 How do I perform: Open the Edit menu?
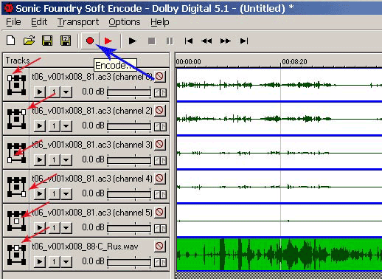(39, 22)
